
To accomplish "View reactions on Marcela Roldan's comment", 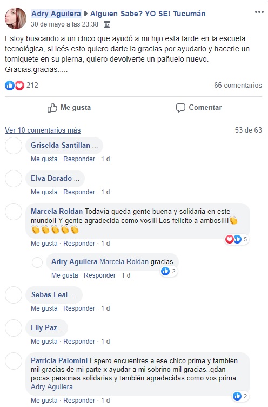I will (236, 239).
